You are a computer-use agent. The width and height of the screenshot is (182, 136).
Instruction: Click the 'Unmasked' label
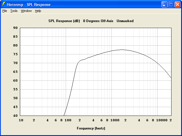click(125, 21)
